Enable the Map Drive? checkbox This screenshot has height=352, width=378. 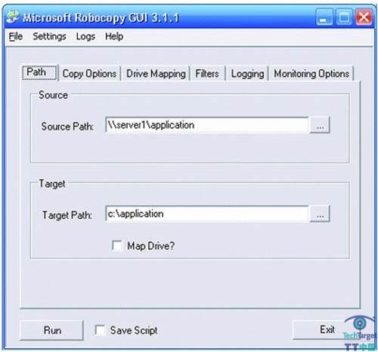point(117,245)
